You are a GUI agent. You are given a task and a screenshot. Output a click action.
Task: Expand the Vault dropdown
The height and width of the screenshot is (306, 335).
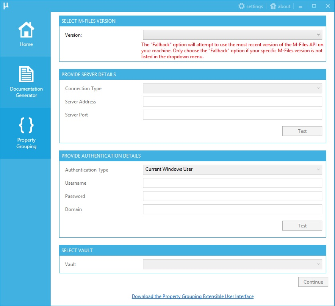(x=232, y=264)
